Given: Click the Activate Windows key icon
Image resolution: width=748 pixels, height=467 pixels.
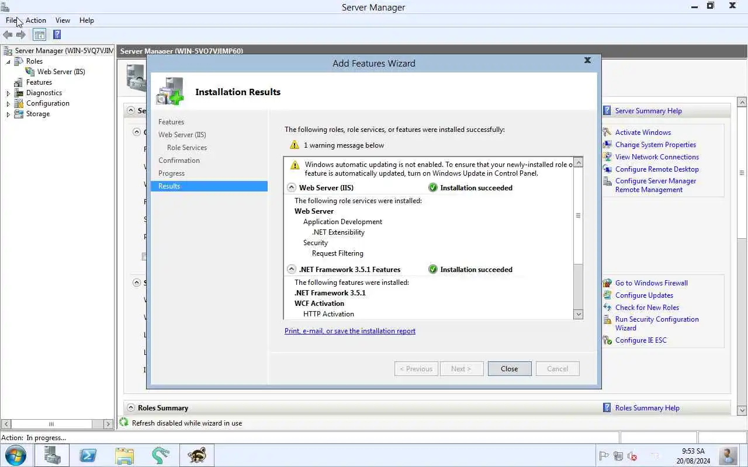Looking at the screenshot, I should 607,133.
